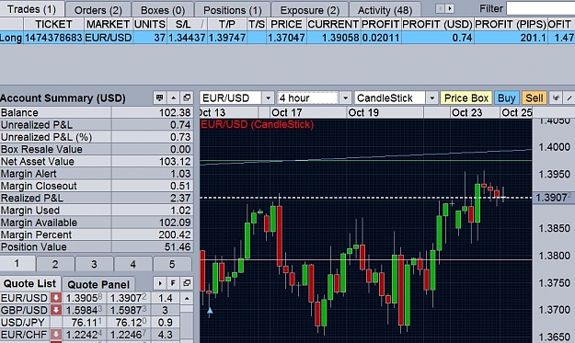The width and height of the screenshot is (575, 343).
Task: Click the blue trade arrow marker on chart
Action: 210,311
